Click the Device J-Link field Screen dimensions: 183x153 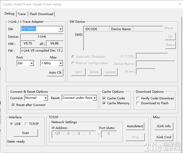tap(42, 37)
